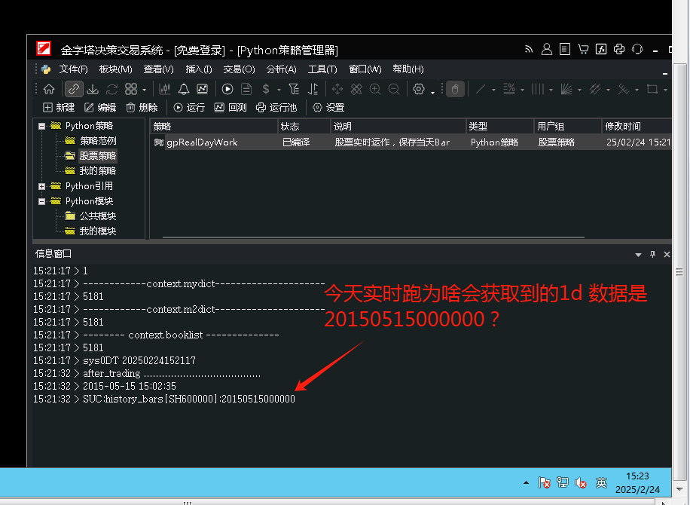The height and width of the screenshot is (505, 690).
Task: Open the user account icon
Action: (548, 50)
